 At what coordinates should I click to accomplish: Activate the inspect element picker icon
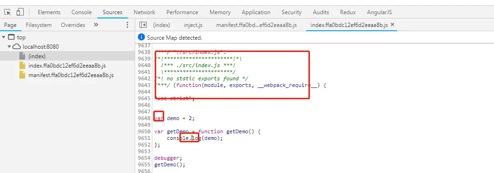point(8,12)
